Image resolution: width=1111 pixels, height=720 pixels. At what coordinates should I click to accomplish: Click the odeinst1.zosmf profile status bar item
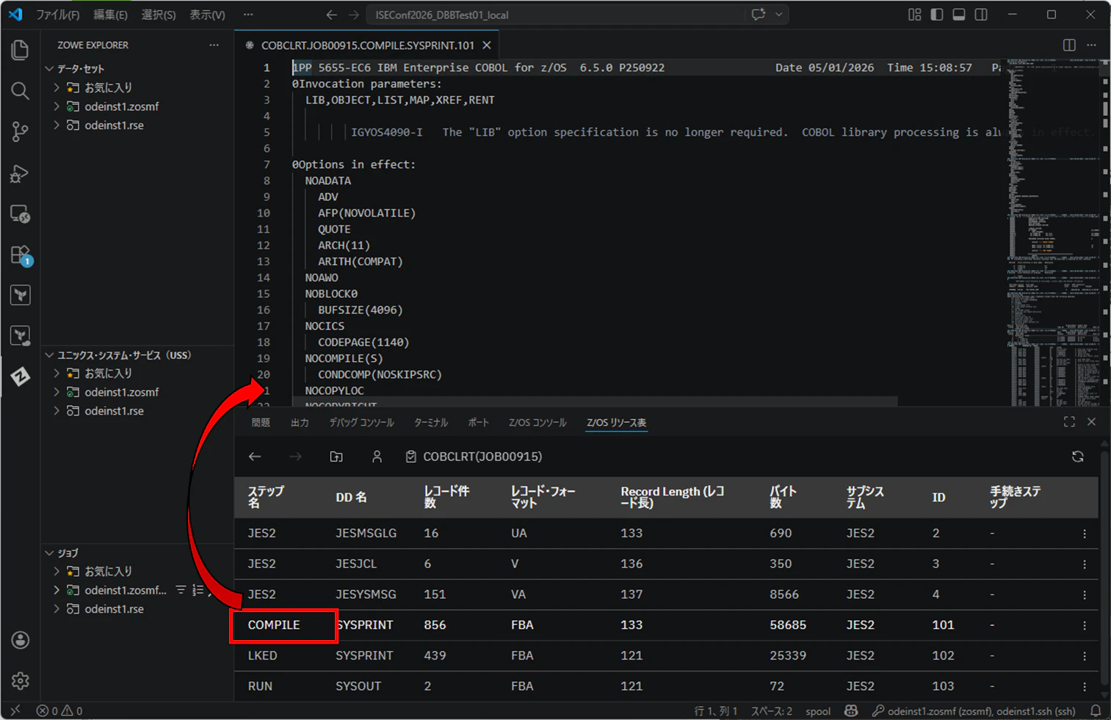(974, 711)
